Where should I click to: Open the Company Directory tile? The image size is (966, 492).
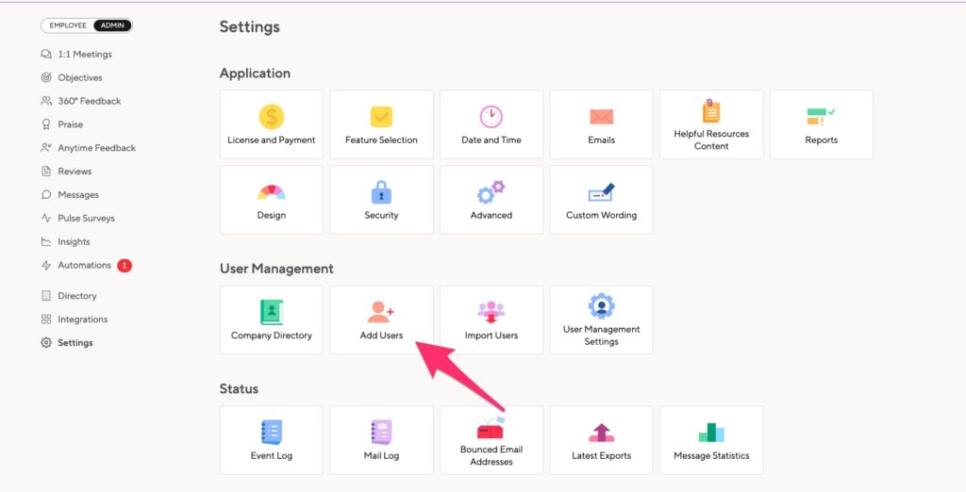(271, 320)
